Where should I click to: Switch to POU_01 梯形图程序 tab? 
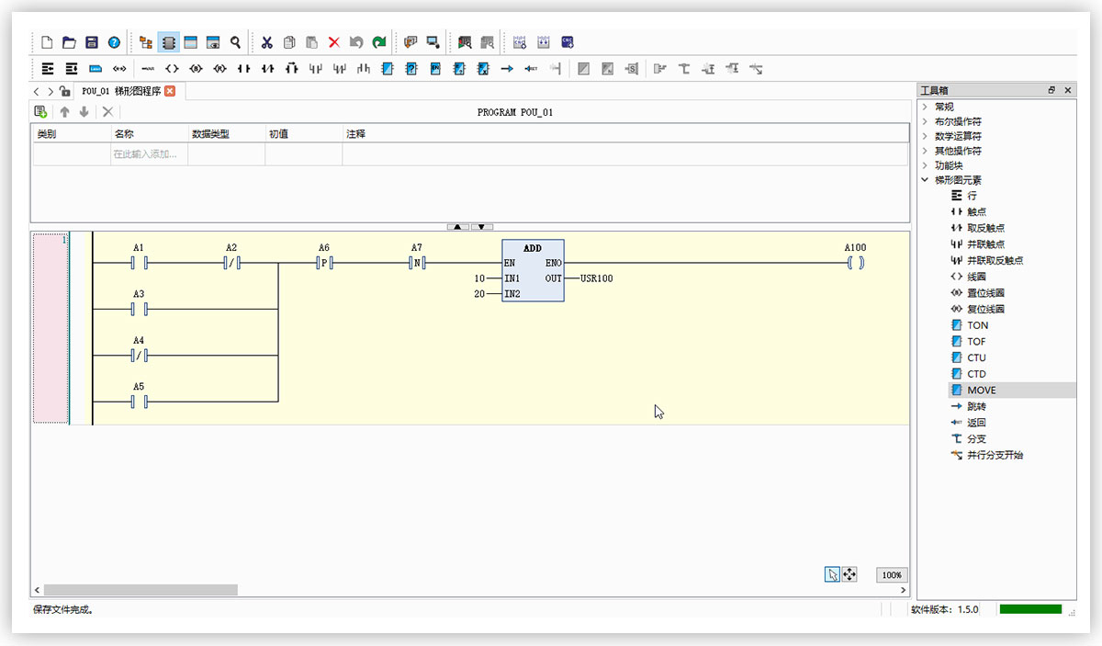121,91
